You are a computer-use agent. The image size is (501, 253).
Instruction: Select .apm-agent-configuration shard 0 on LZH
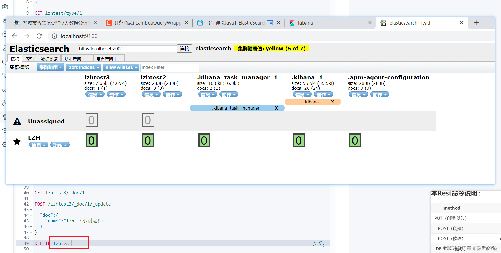click(355, 140)
